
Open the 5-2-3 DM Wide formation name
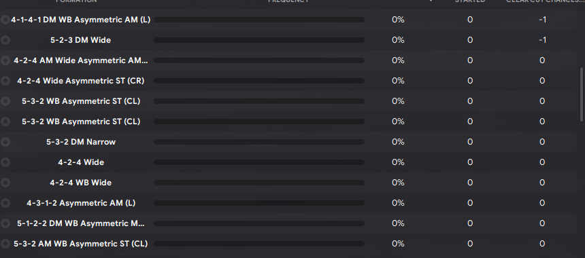click(x=80, y=40)
